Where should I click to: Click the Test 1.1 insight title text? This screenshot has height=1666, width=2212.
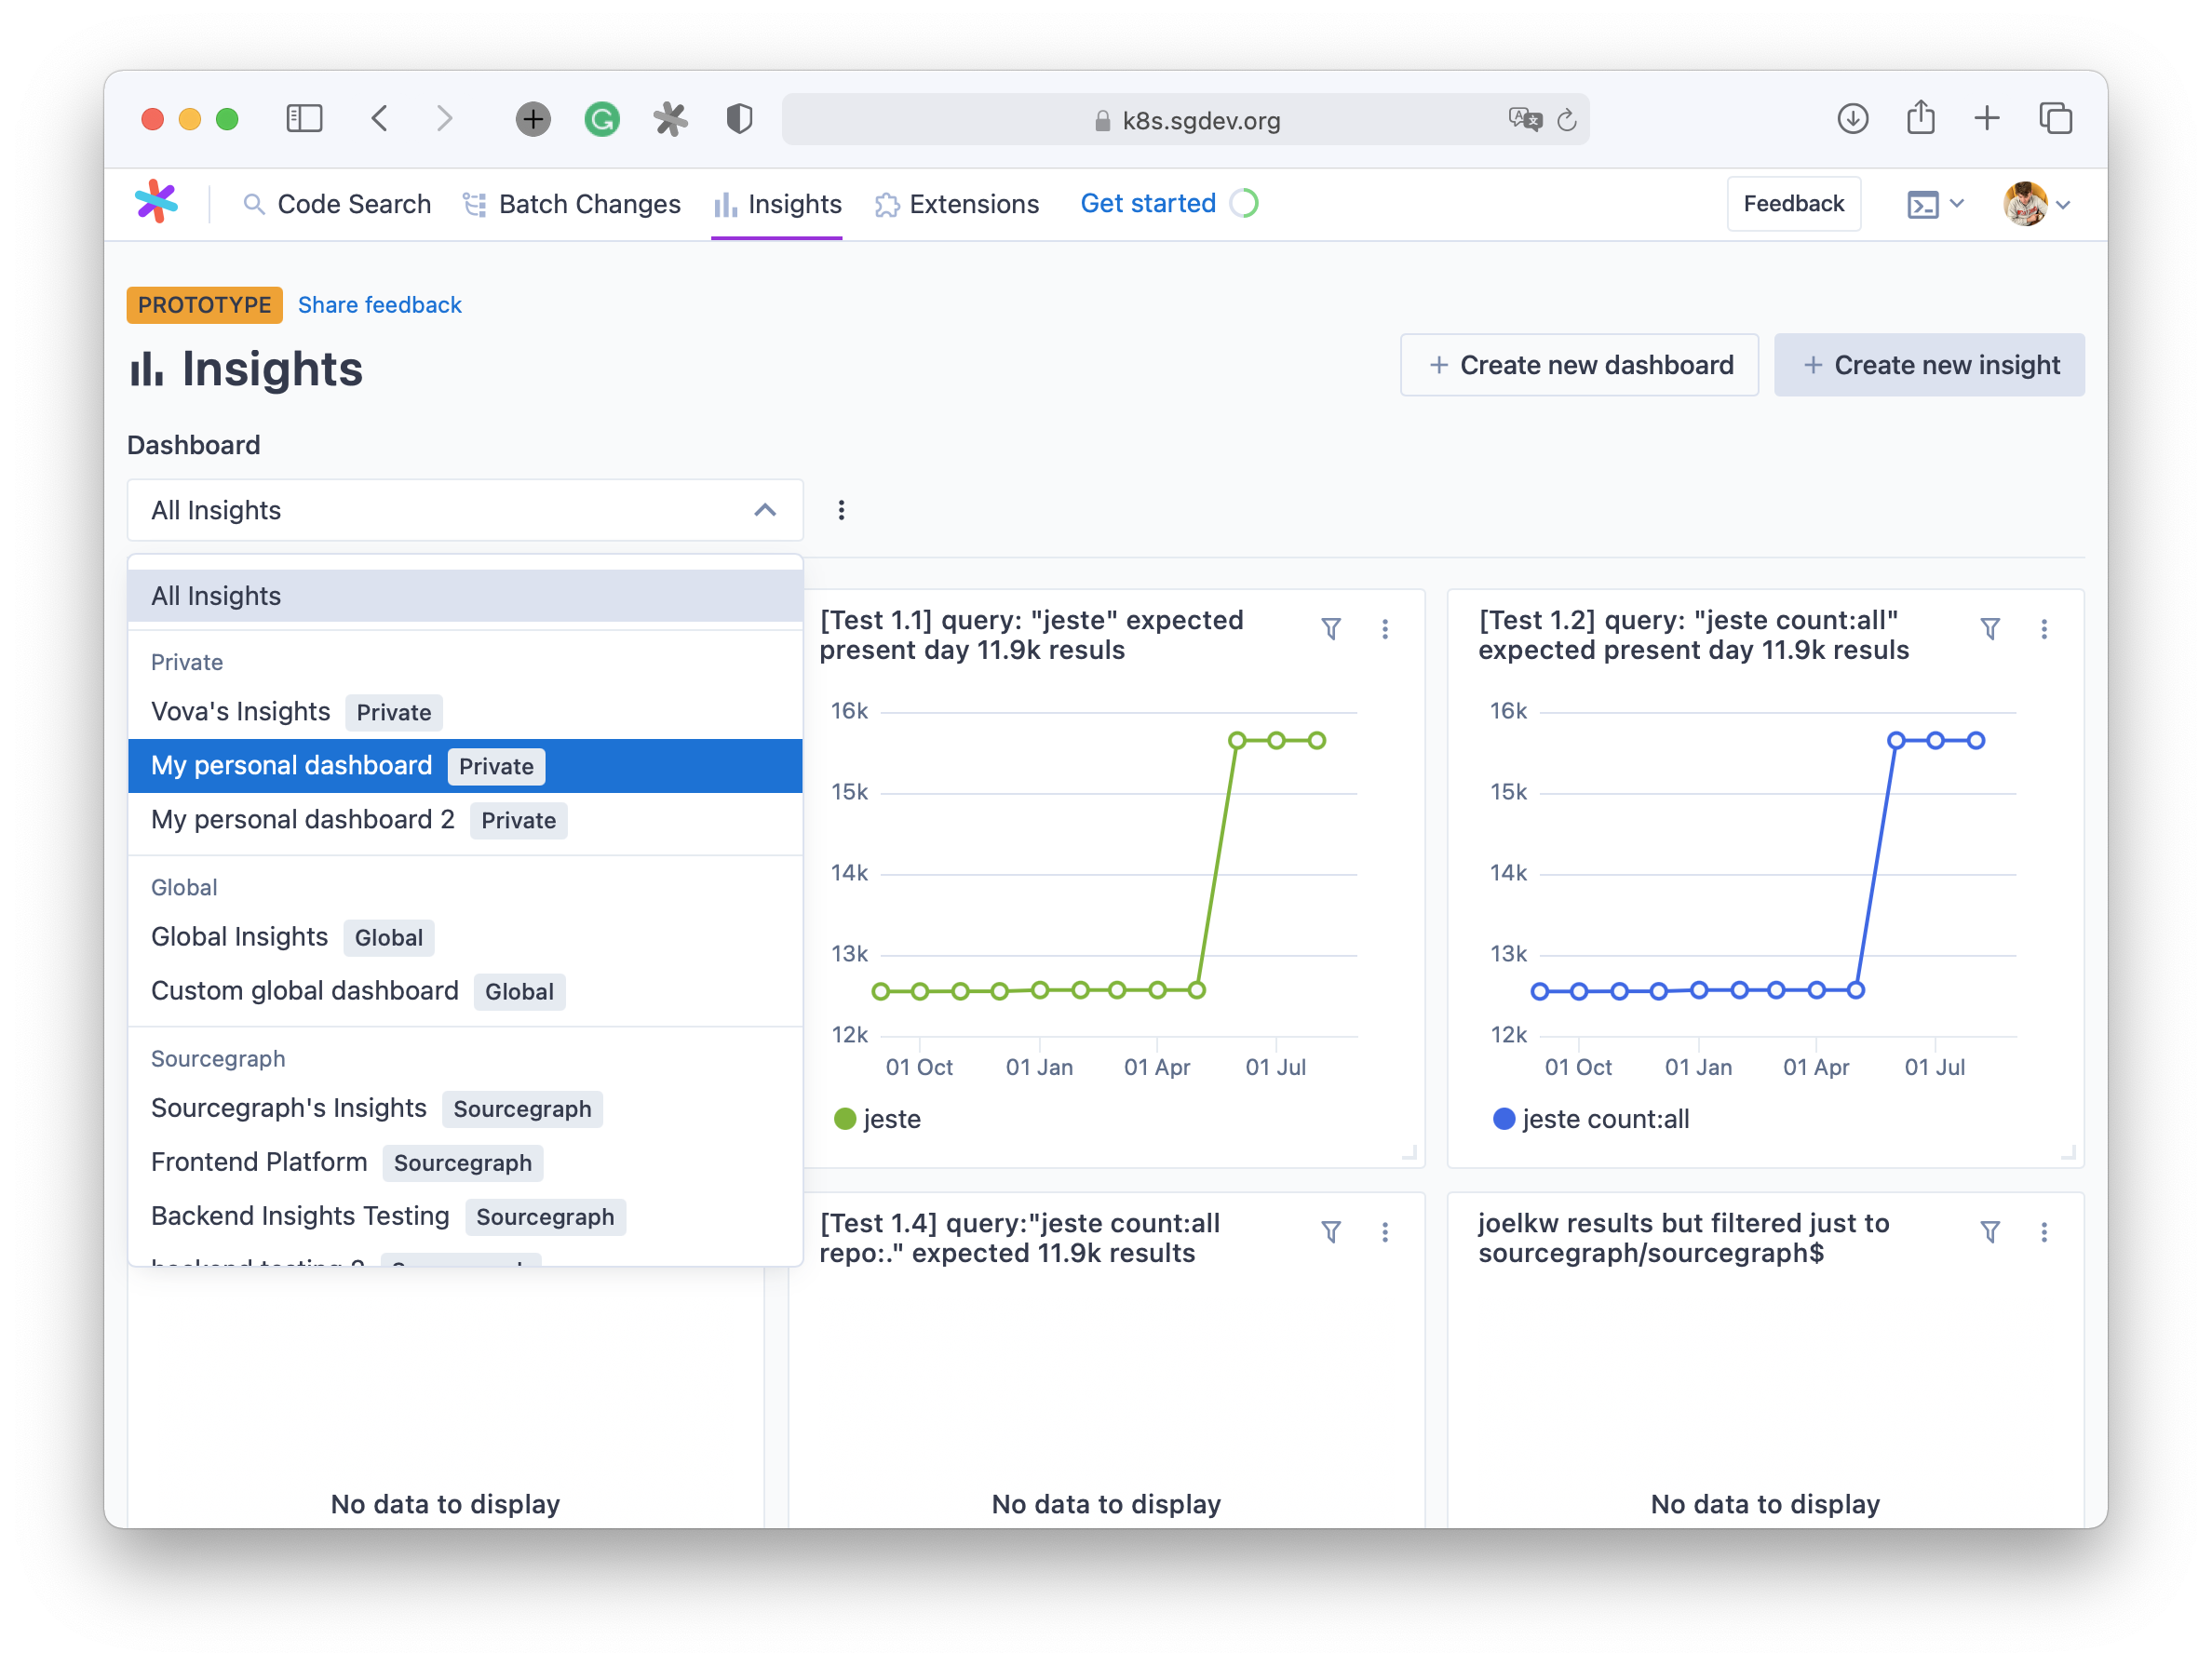point(1031,635)
